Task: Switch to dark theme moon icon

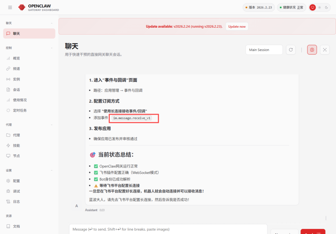Action: point(326,7)
